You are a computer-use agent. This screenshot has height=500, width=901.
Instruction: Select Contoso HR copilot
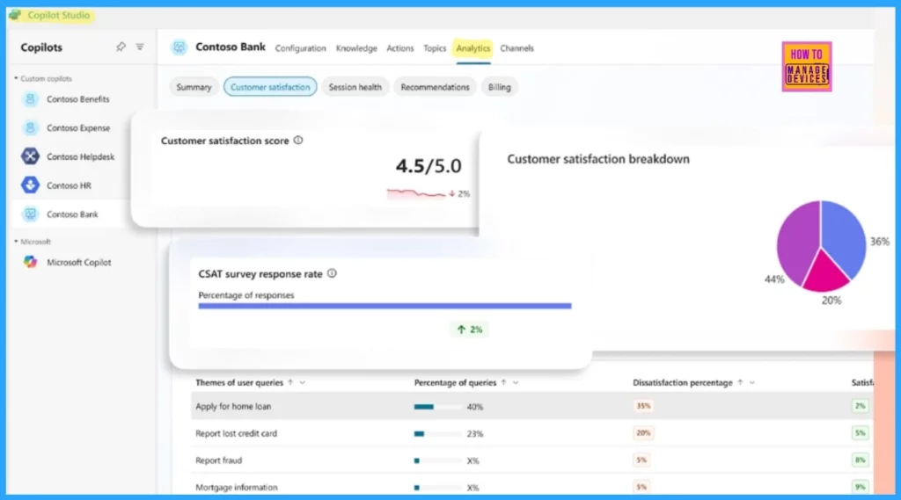point(69,185)
